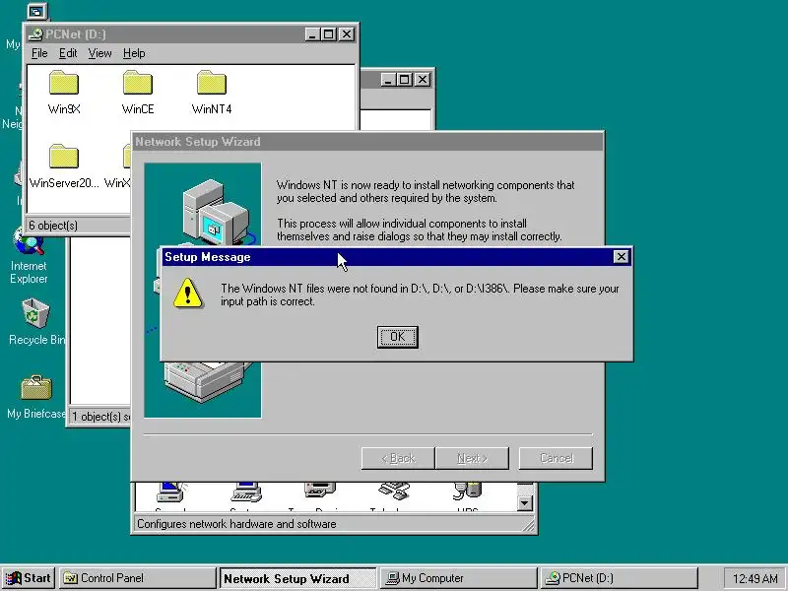Click the 'Configures network hardware and software' status text

click(236, 524)
